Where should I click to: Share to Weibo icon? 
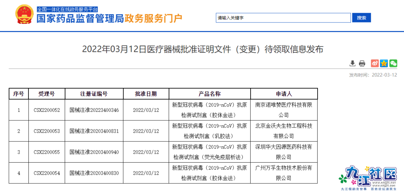coord(374,63)
